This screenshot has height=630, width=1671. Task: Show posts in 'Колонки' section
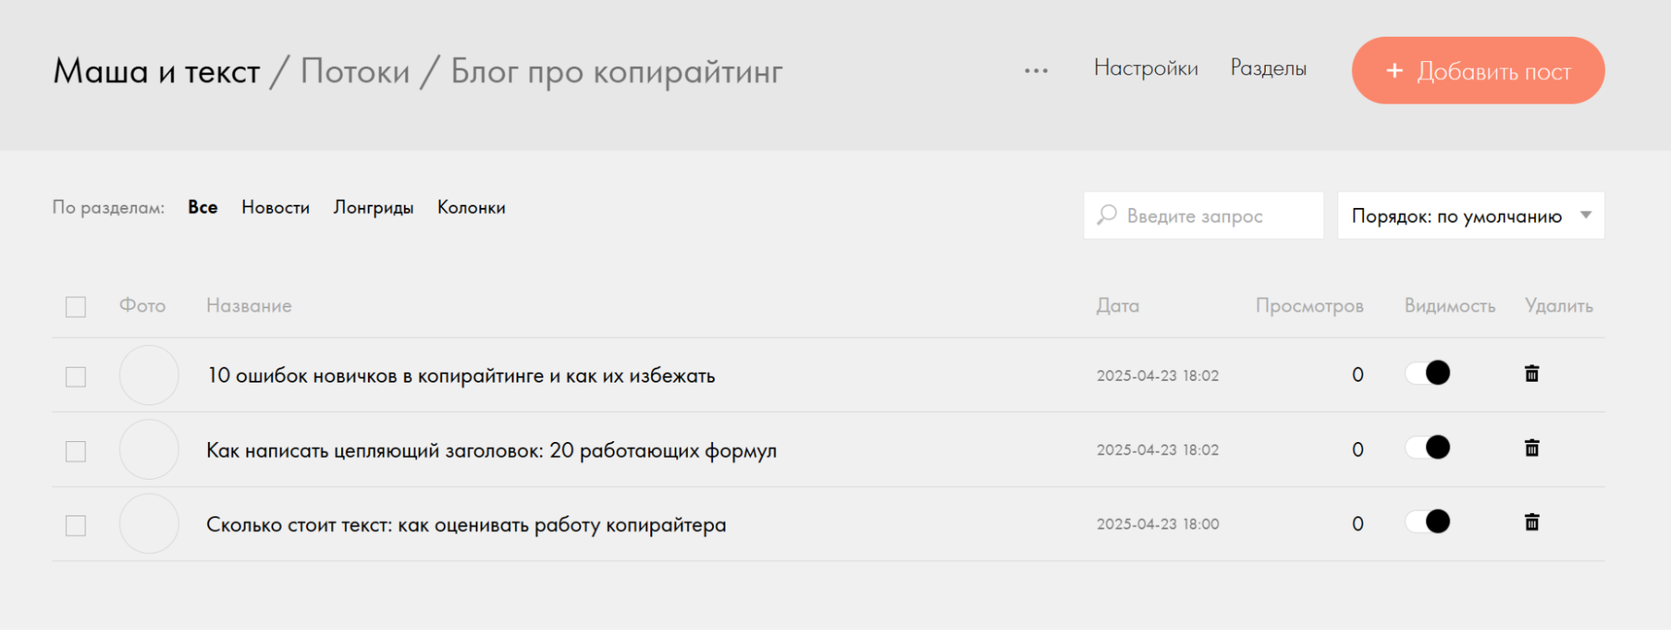pyautogui.click(x=471, y=207)
